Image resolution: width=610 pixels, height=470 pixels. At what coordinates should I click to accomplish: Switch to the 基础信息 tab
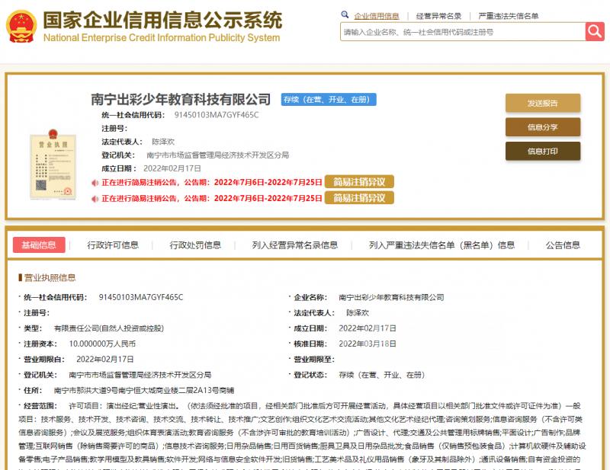coord(39,245)
